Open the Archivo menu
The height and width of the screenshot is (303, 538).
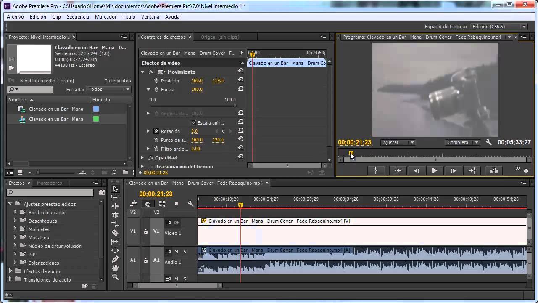click(15, 17)
